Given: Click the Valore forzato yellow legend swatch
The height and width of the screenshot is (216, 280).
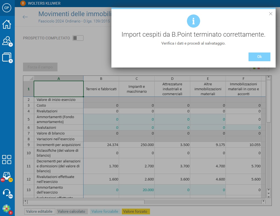Looking at the screenshot, I should 136,211.
